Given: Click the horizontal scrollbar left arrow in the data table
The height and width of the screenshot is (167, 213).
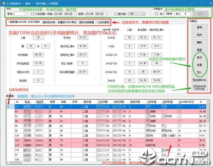Looking at the screenshot, I should 8,162.
